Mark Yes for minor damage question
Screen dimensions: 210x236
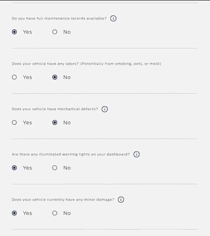tap(14, 213)
